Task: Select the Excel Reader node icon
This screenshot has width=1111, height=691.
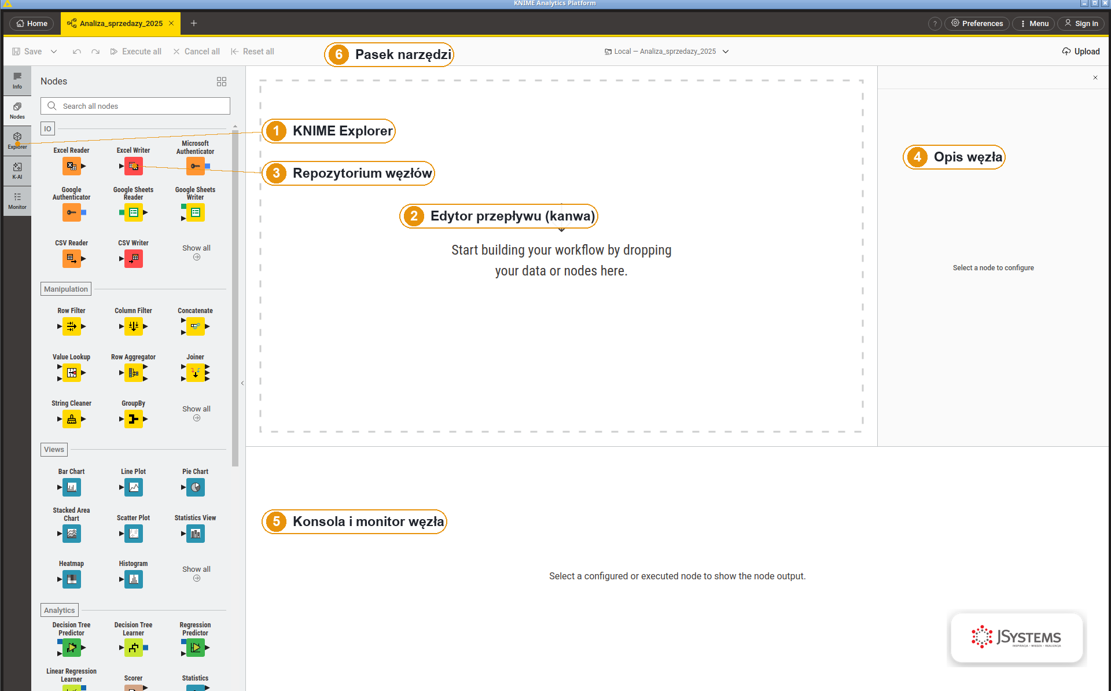Action: pos(72,166)
